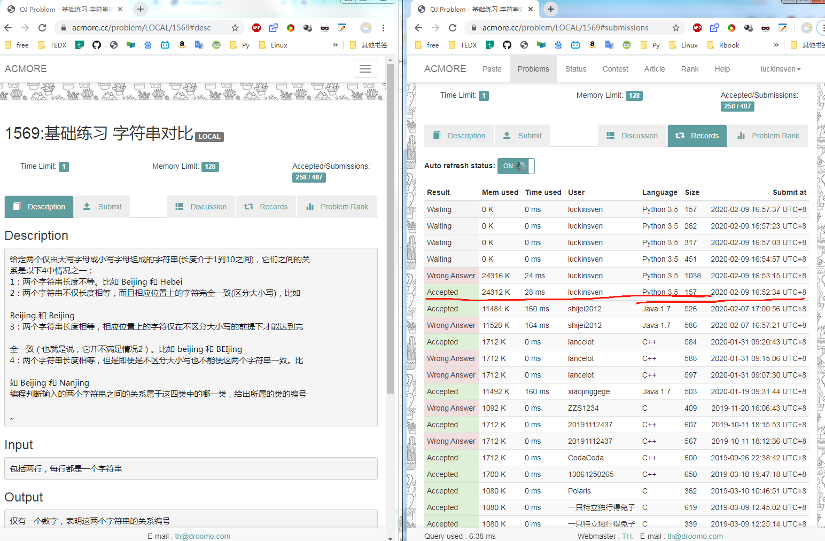
Task: Select Problems in the ACMORE navbar
Action: 533,69
